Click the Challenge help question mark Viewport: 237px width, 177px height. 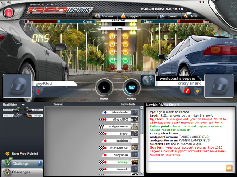click(39, 164)
